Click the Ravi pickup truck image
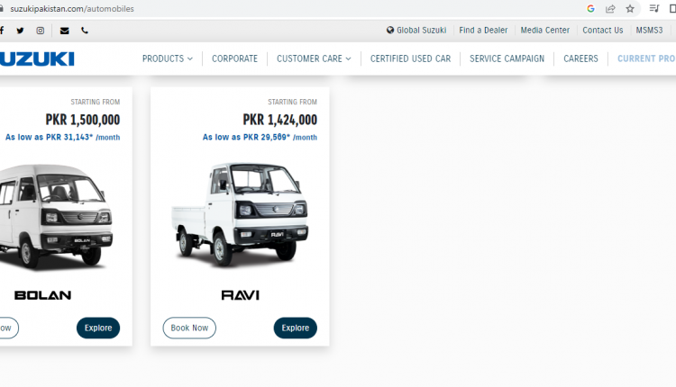 point(240,214)
